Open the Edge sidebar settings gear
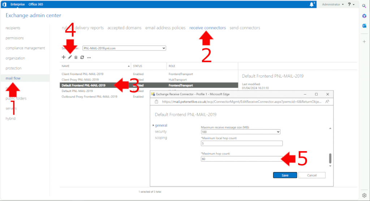The height and width of the screenshot is (201, 370). coord(364,195)
